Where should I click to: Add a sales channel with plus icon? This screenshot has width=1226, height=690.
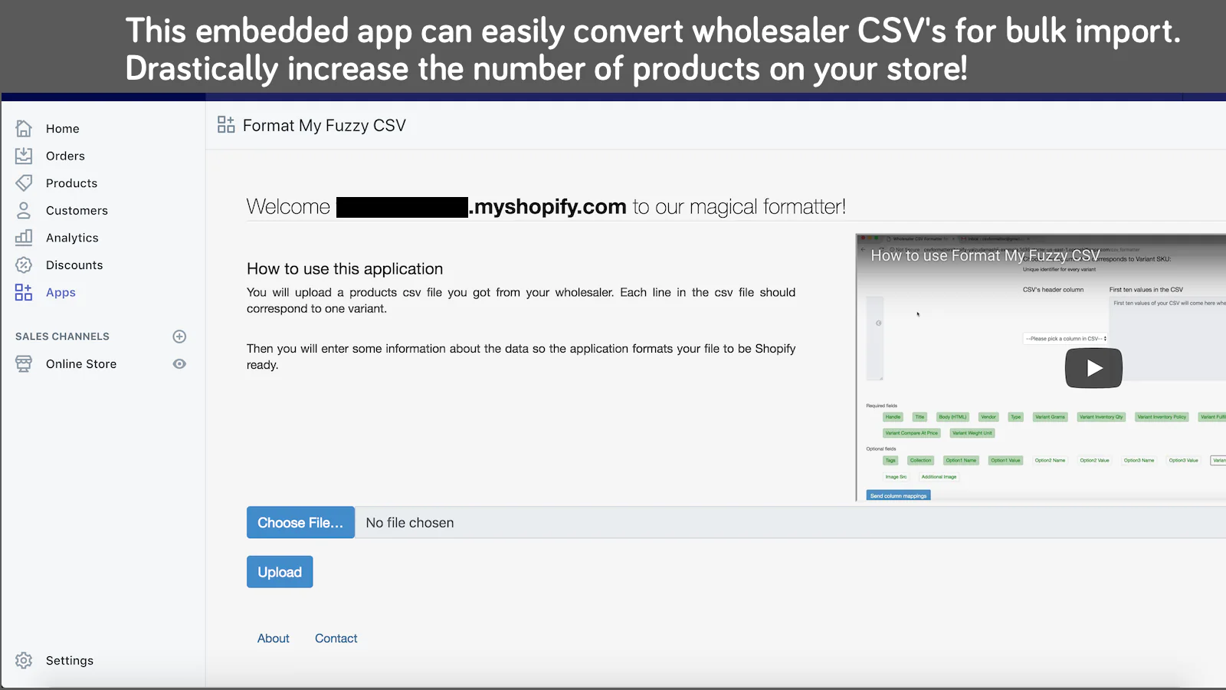(179, 337)
